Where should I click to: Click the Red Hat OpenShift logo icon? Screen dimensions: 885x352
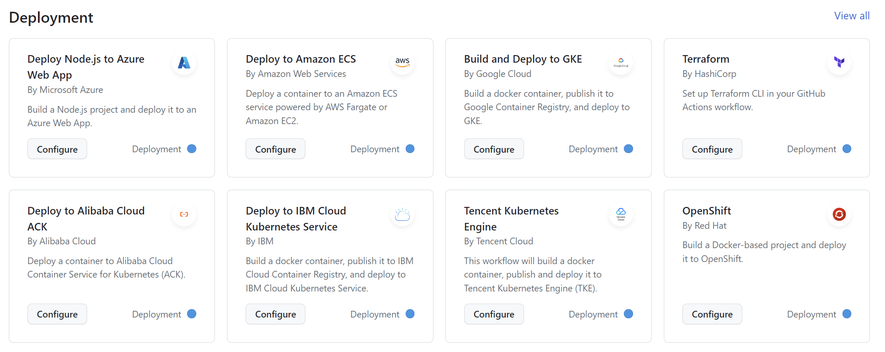(x=839, y=214)
